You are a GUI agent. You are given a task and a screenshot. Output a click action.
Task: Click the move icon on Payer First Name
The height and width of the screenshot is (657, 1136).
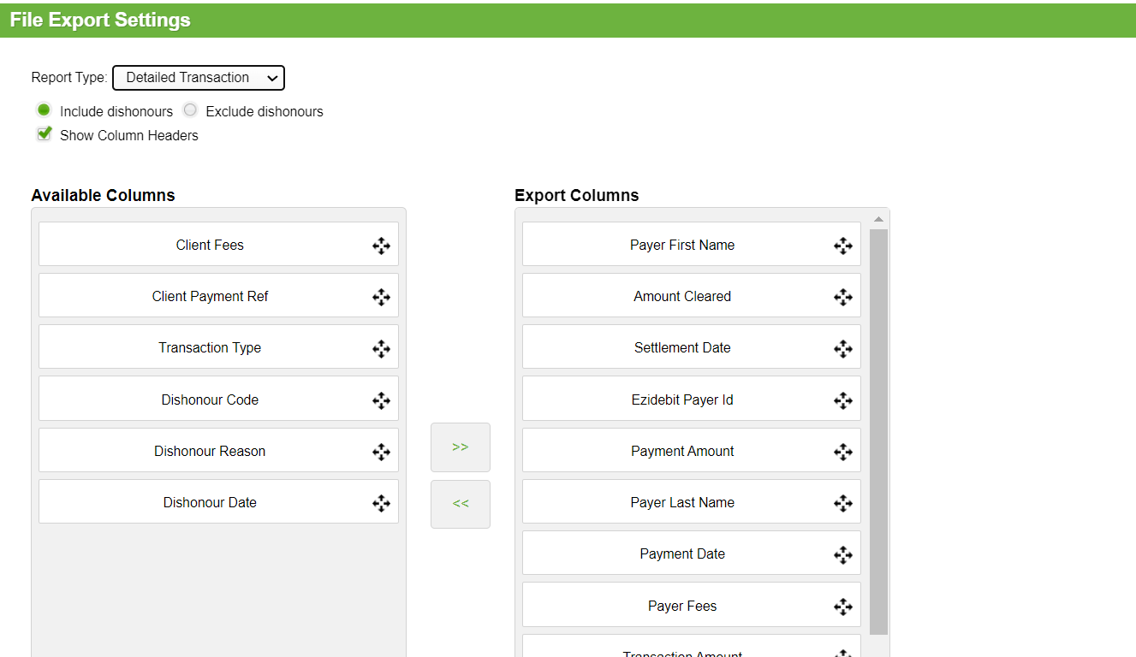coord(843,246)
